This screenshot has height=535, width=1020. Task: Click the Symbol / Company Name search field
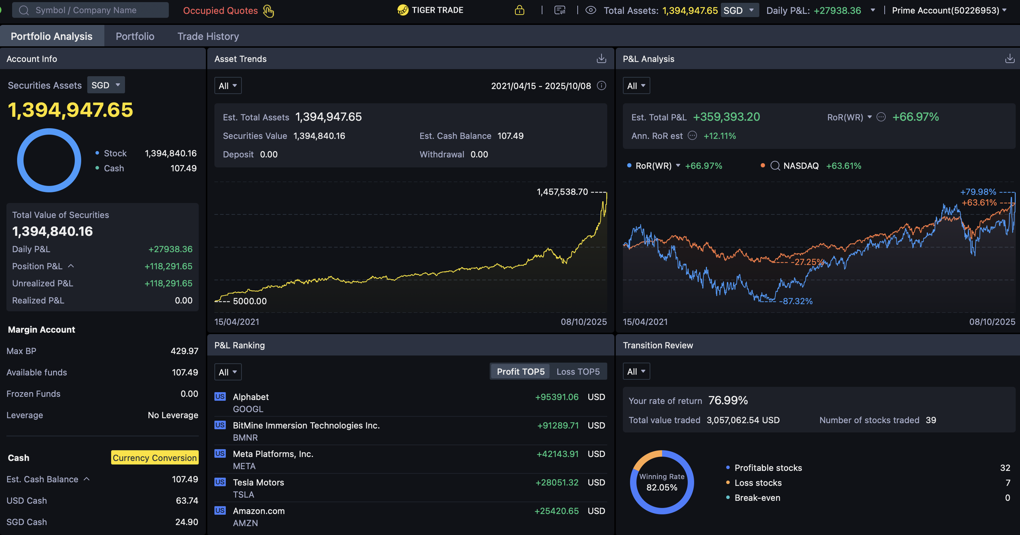[x=90, y=10]
